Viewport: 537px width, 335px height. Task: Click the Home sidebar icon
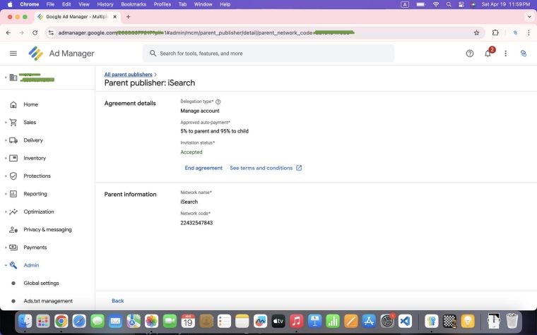[x=13, y=104]
